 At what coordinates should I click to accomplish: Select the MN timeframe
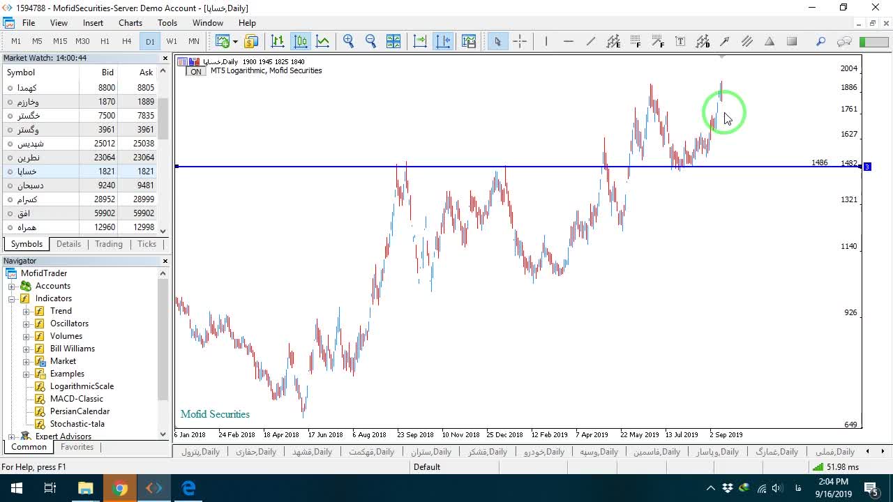click(x=194, y=41)
